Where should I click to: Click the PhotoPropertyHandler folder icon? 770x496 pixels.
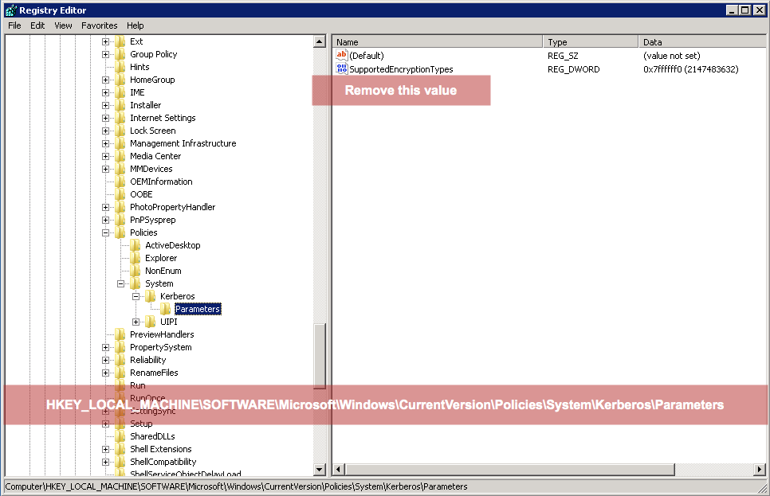[x=120, y=208]
